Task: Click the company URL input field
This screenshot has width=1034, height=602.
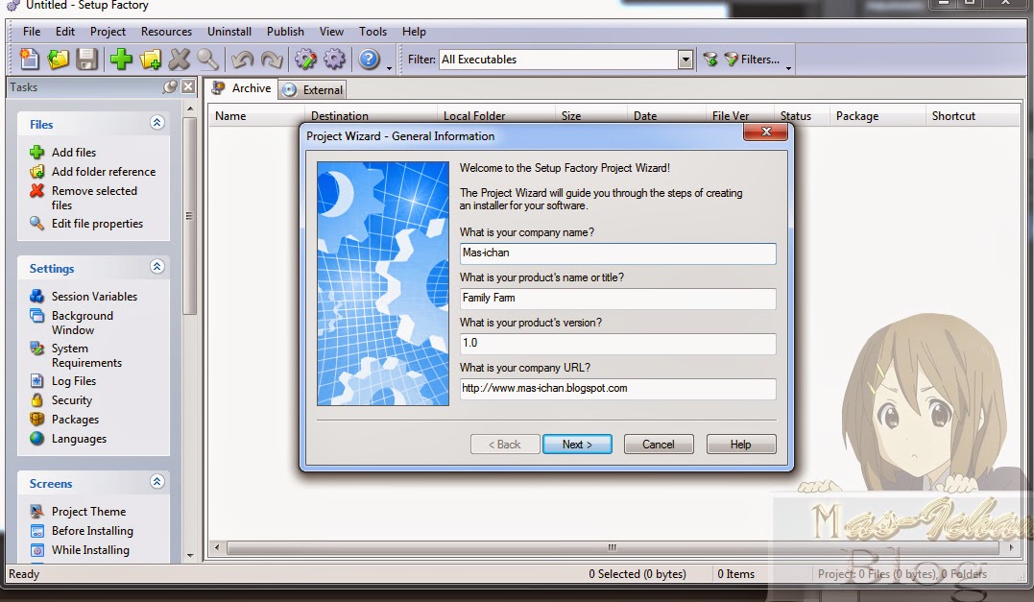Action: click(x=618, y=388)
